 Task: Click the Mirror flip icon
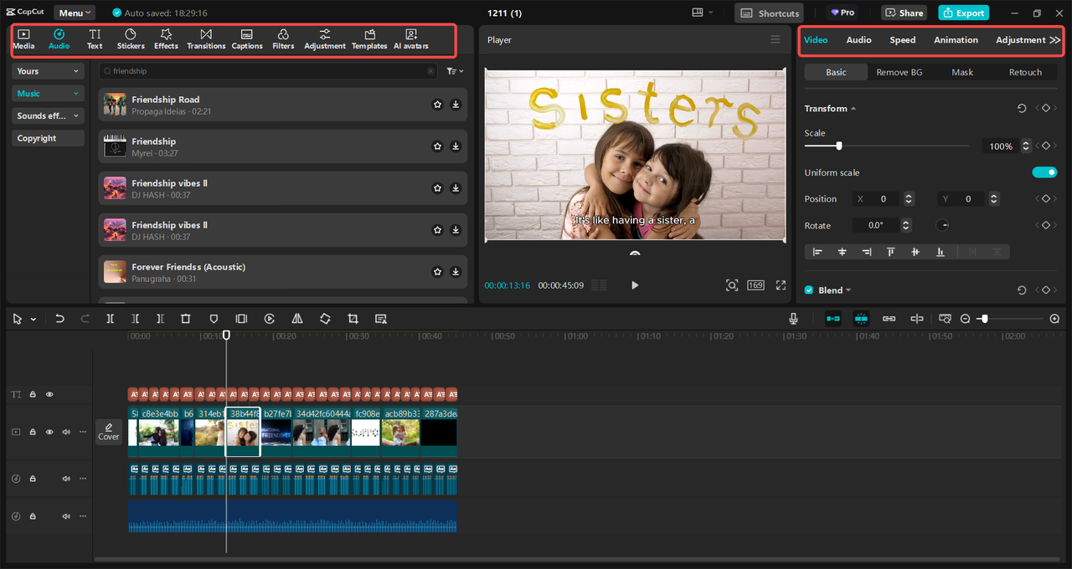(296, 319)
